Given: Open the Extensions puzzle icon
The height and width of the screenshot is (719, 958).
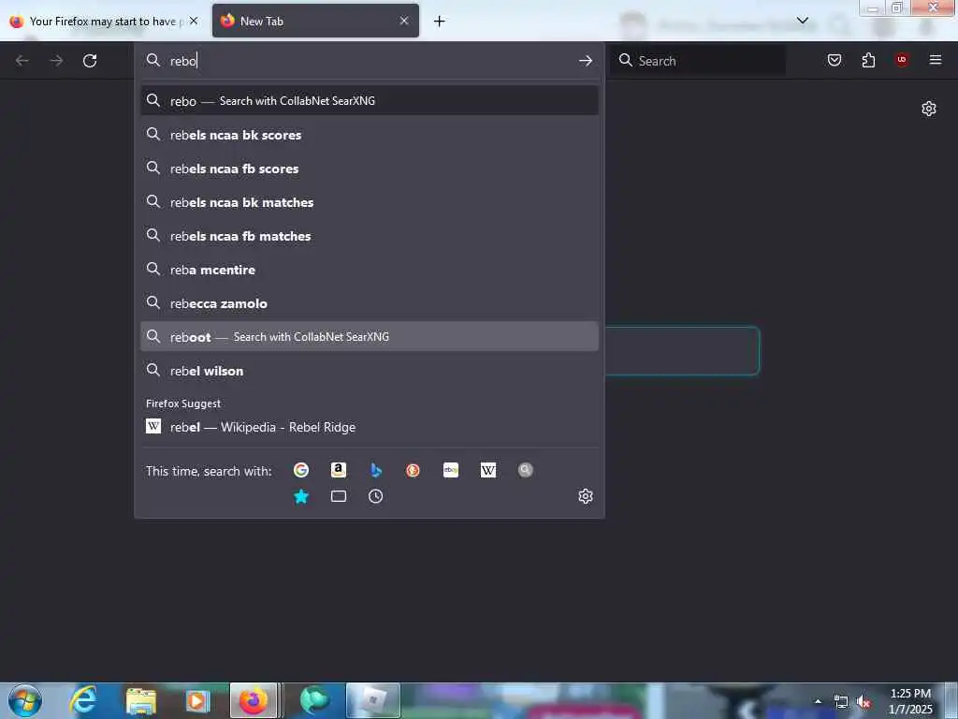Looking at the screenshot, I should [868, 60].
